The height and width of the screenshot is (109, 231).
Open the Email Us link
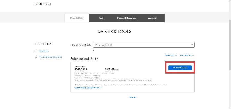click(44, 51)
